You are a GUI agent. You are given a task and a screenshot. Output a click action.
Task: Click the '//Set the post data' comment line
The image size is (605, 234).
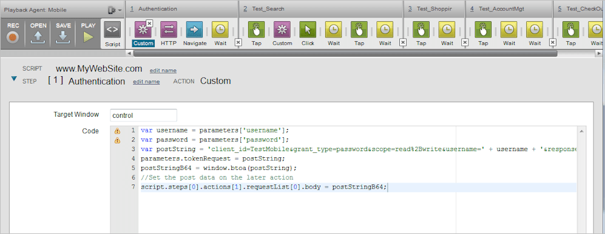click(x=217, y=178)
